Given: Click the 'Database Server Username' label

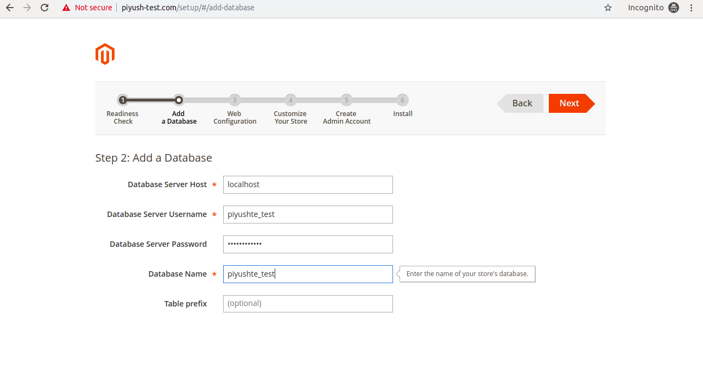Looking at the screenshot, I should coord(157,214).
